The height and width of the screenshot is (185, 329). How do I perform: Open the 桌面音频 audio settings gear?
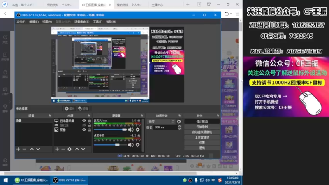pyautogui.click(x=138, y=145)
